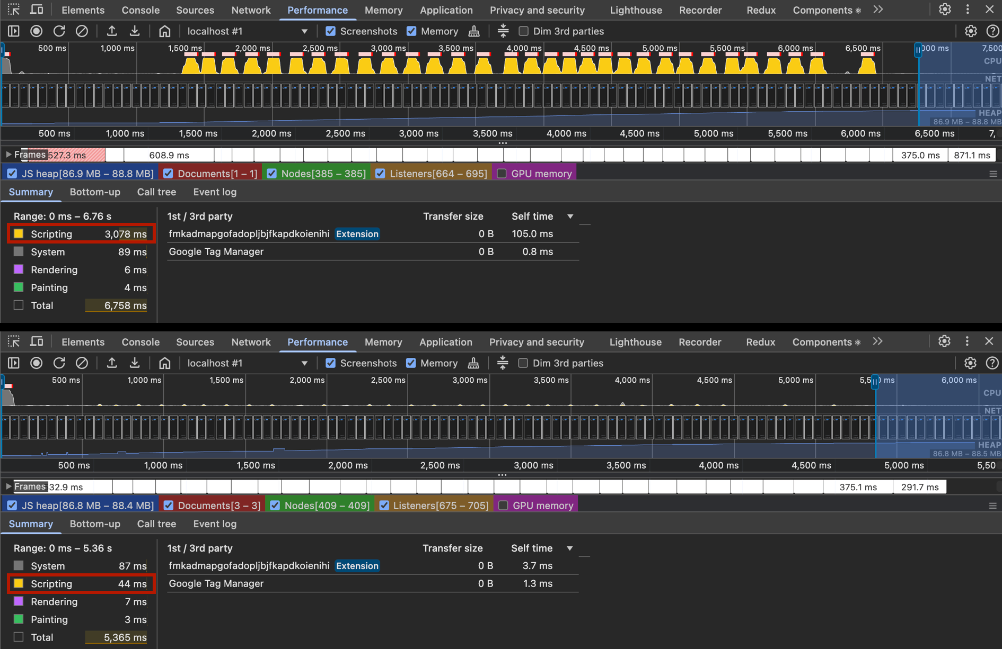Image resolution: width=1002 pixels, height=649 pixels.
Task: Open help icon in top Performance toolbar
Action: click(x=992, y=31)
